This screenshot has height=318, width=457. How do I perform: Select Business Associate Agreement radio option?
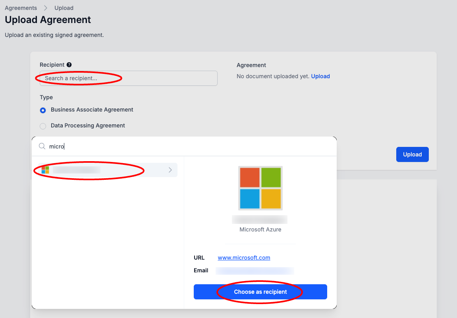(x=43, y=110)
